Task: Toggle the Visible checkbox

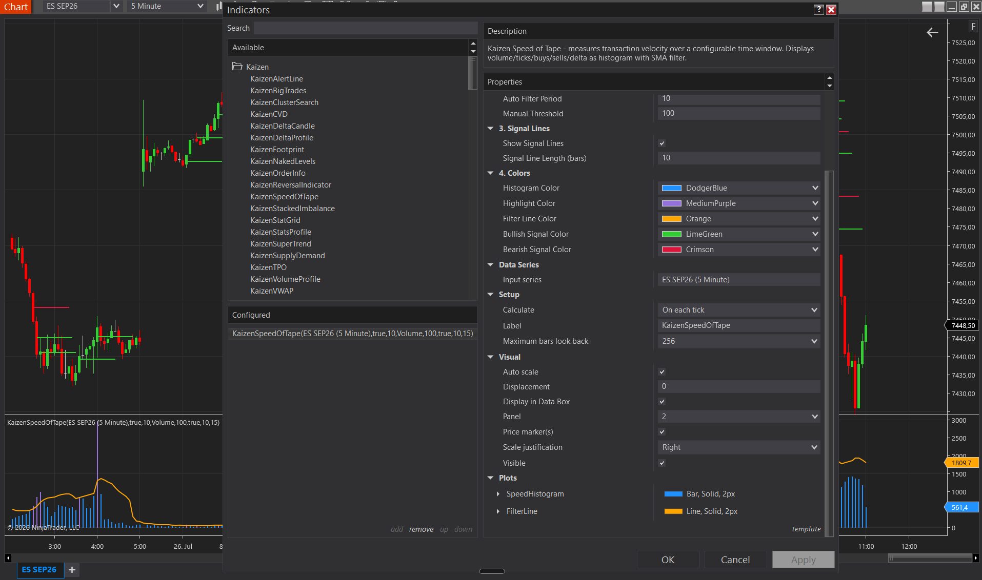Action: point(662,463)
